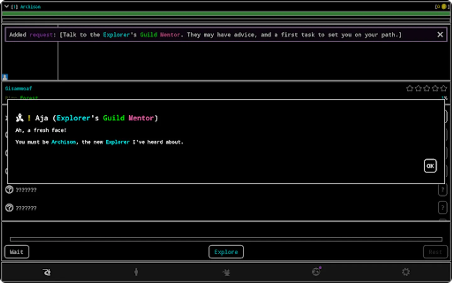Image resolution: width=452 pixels, height=283 pixels.
Task: Dismiss the added request notification
Action: 440,35
